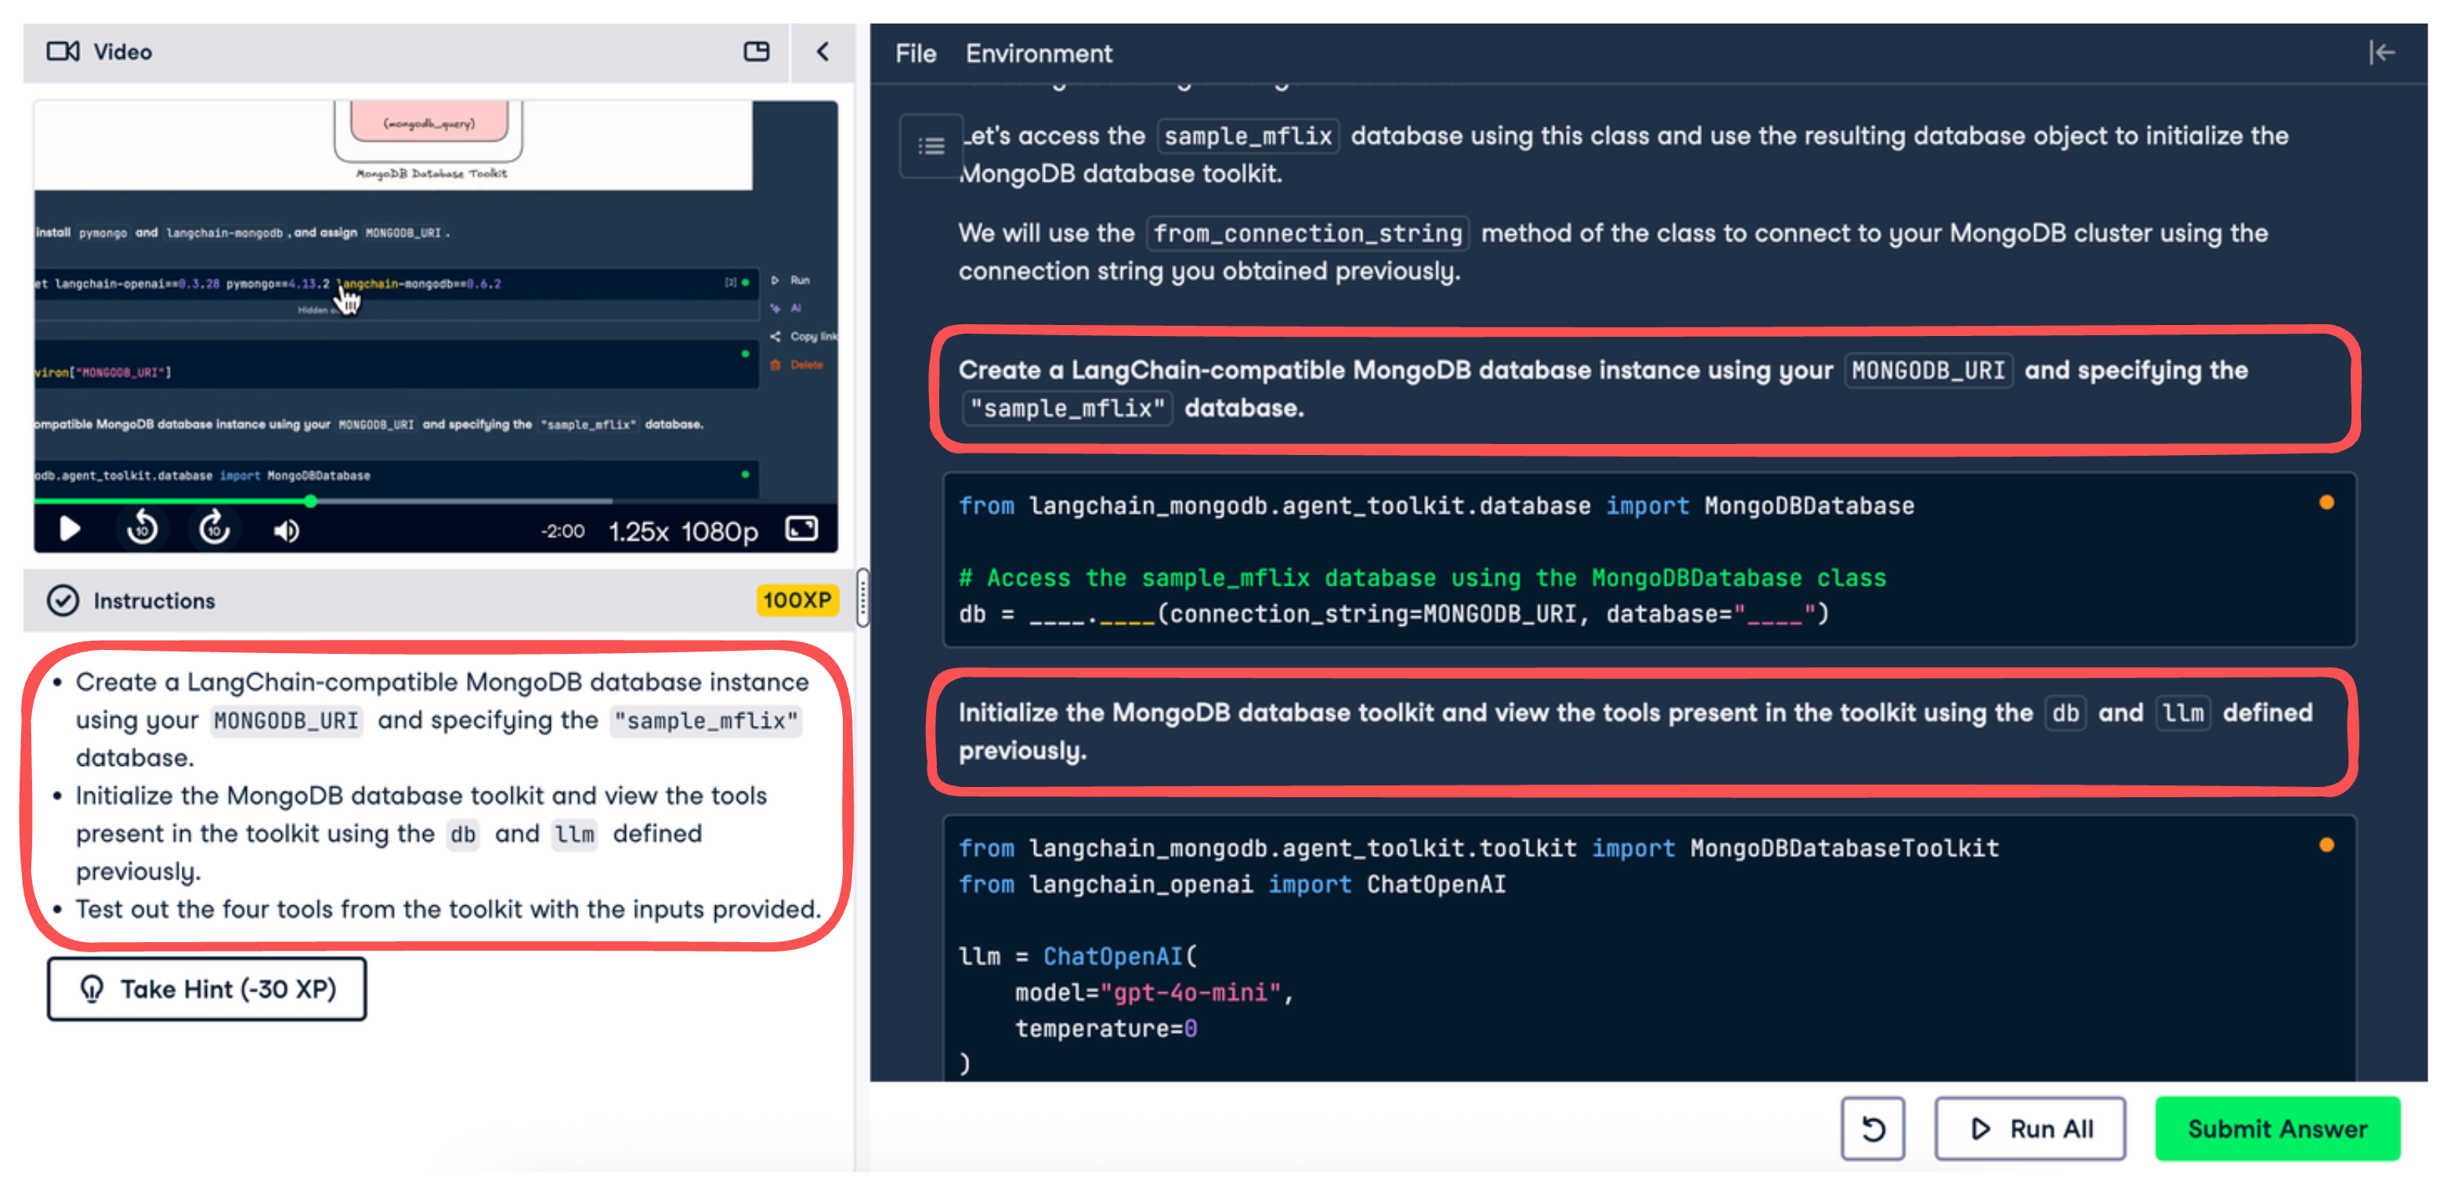This screenshot has height=1195, width=2451.
Task: Click the panel divider drag handle
Action: [862, 598]
